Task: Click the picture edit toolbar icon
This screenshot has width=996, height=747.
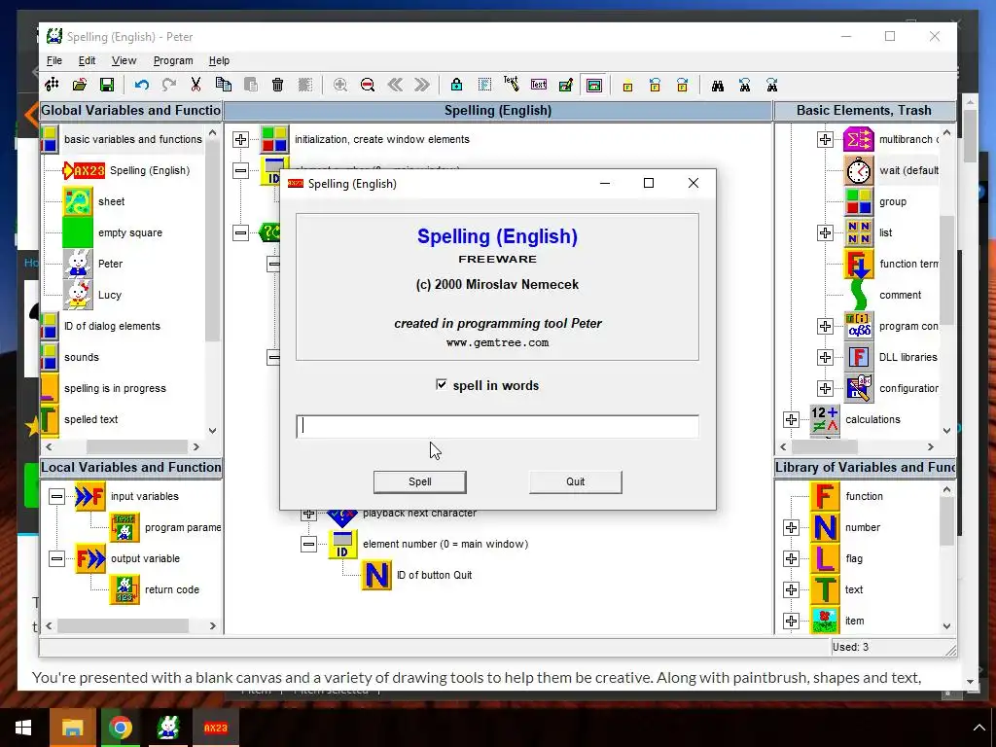Action: point(565,85)
